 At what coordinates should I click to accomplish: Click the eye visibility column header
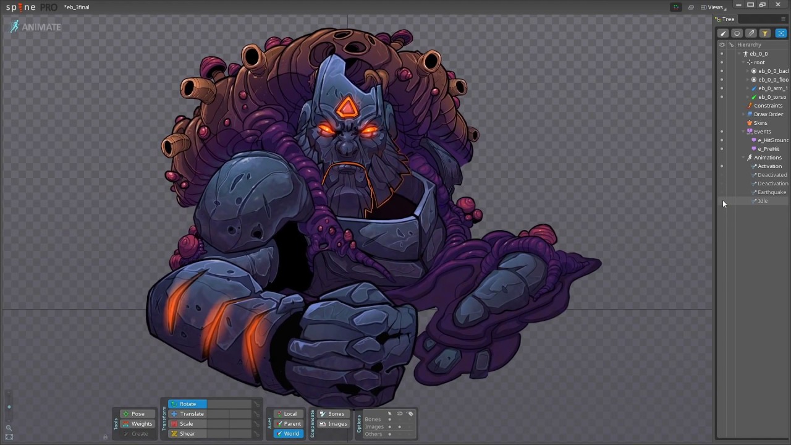click(722, 44)
